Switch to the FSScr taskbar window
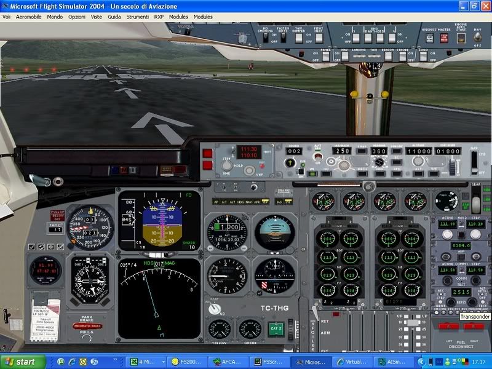This screenshot has width=492, height=369. [269, 362]
